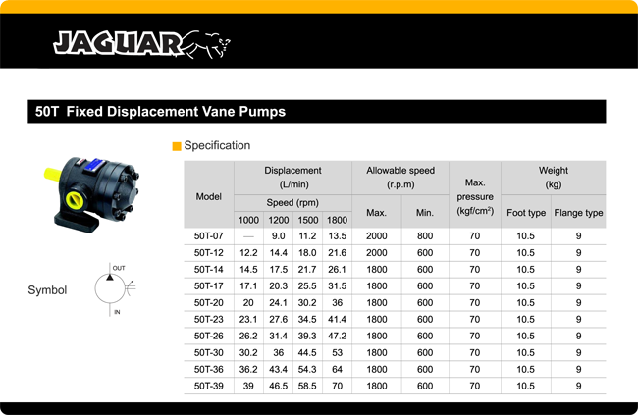Screen dimensions: 638x415
Task: Select model cell '50T-26'
Action: click(x=209, y=337)
